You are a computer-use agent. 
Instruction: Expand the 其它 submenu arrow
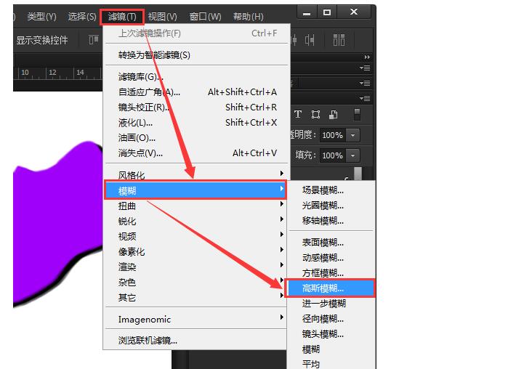pos(282,296)
